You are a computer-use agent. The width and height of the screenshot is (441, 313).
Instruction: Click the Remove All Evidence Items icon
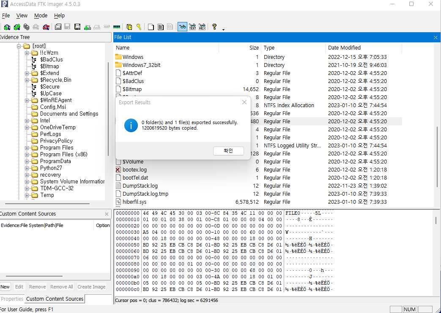(x=46, y=27)
